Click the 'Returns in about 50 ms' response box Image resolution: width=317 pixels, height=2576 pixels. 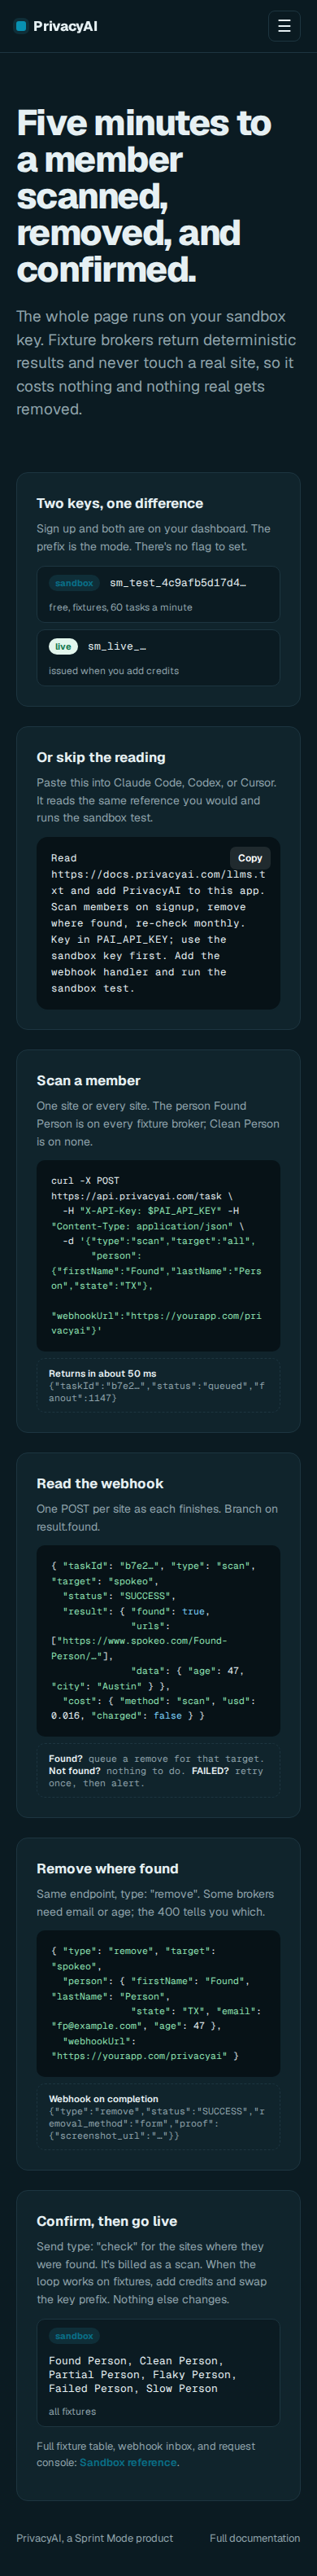(158, 1385)
